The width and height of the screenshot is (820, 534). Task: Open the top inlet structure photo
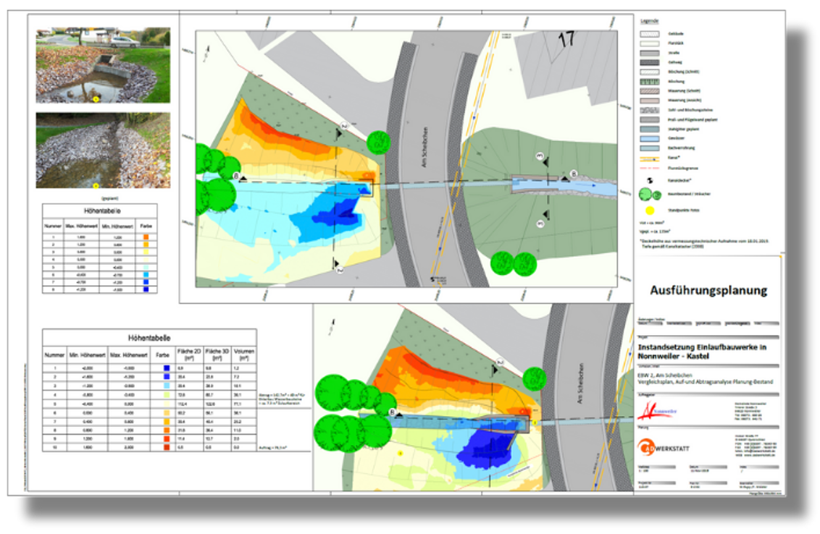click(103, 65)
